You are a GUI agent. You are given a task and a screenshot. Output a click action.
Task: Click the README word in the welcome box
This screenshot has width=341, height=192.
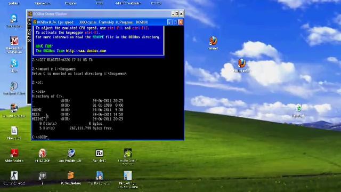(x=98, y=37)
